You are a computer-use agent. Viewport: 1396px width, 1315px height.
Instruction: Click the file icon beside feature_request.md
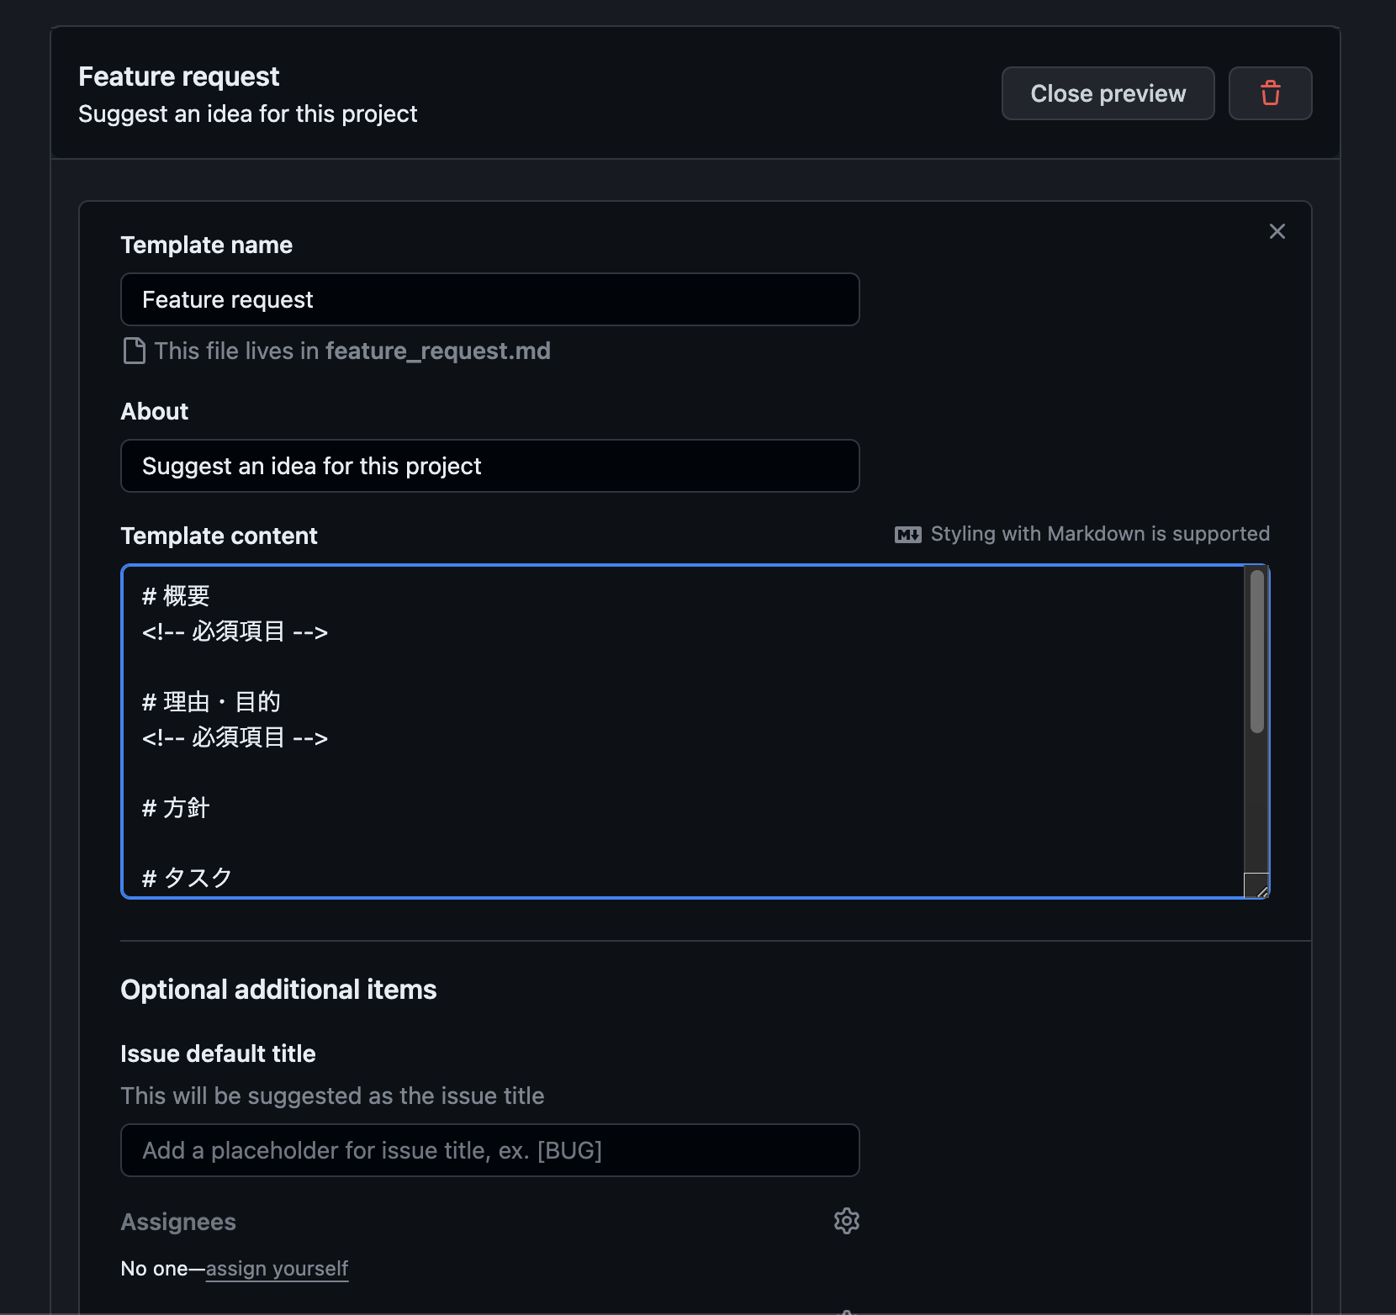tap(134, 351)
